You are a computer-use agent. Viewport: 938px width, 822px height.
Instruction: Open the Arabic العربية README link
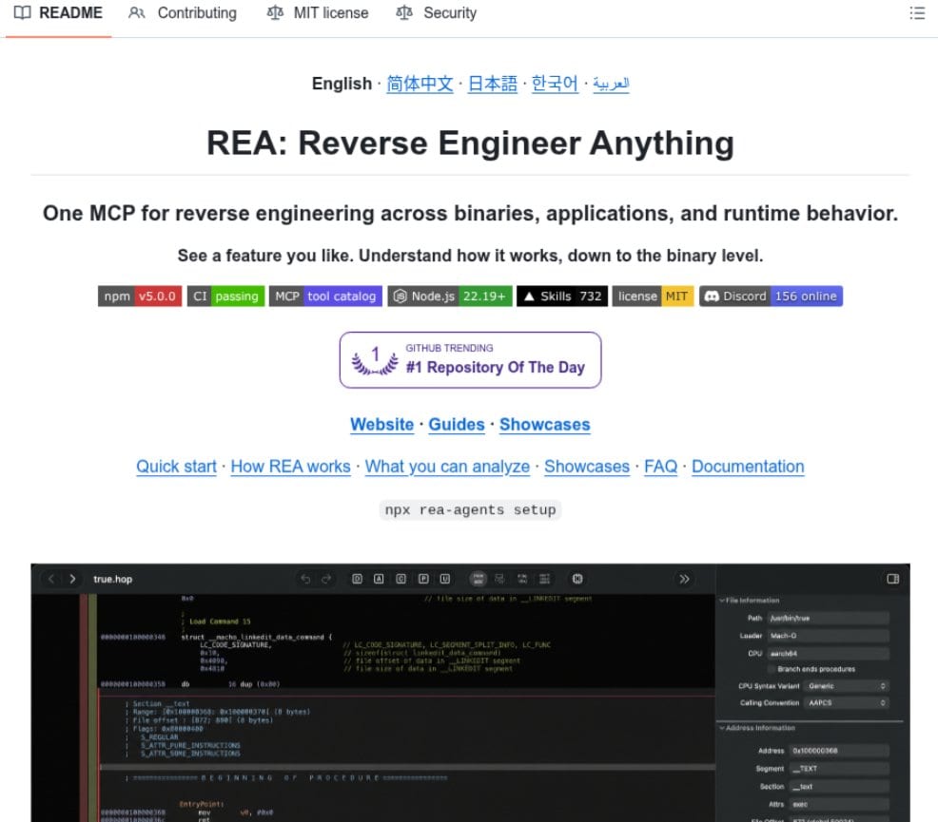pyautogui.click(x=611, y=85)
